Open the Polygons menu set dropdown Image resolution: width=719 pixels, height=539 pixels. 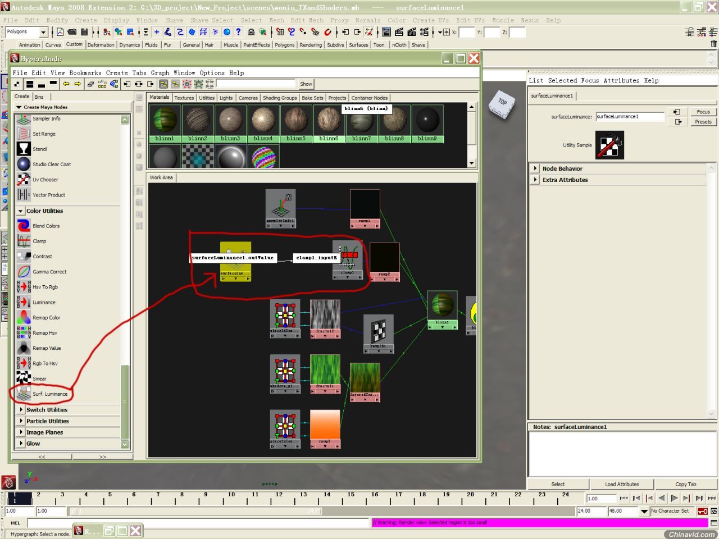(26, 32)
